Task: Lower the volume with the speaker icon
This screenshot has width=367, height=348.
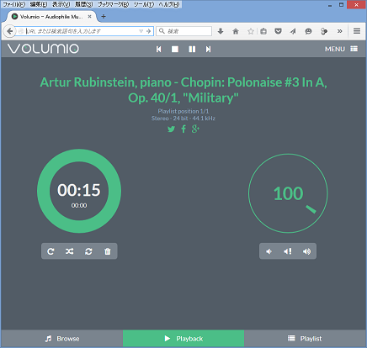Action: [269, 251]
